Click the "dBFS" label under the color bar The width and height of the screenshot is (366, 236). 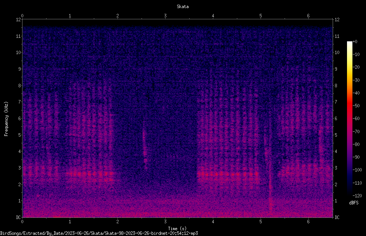coord(354,203)
